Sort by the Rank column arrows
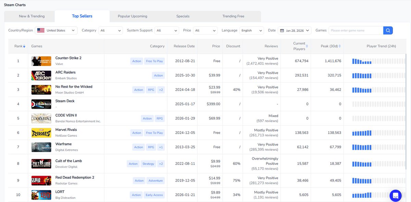This screenshot has height=202, width=411. coord(24,46)
